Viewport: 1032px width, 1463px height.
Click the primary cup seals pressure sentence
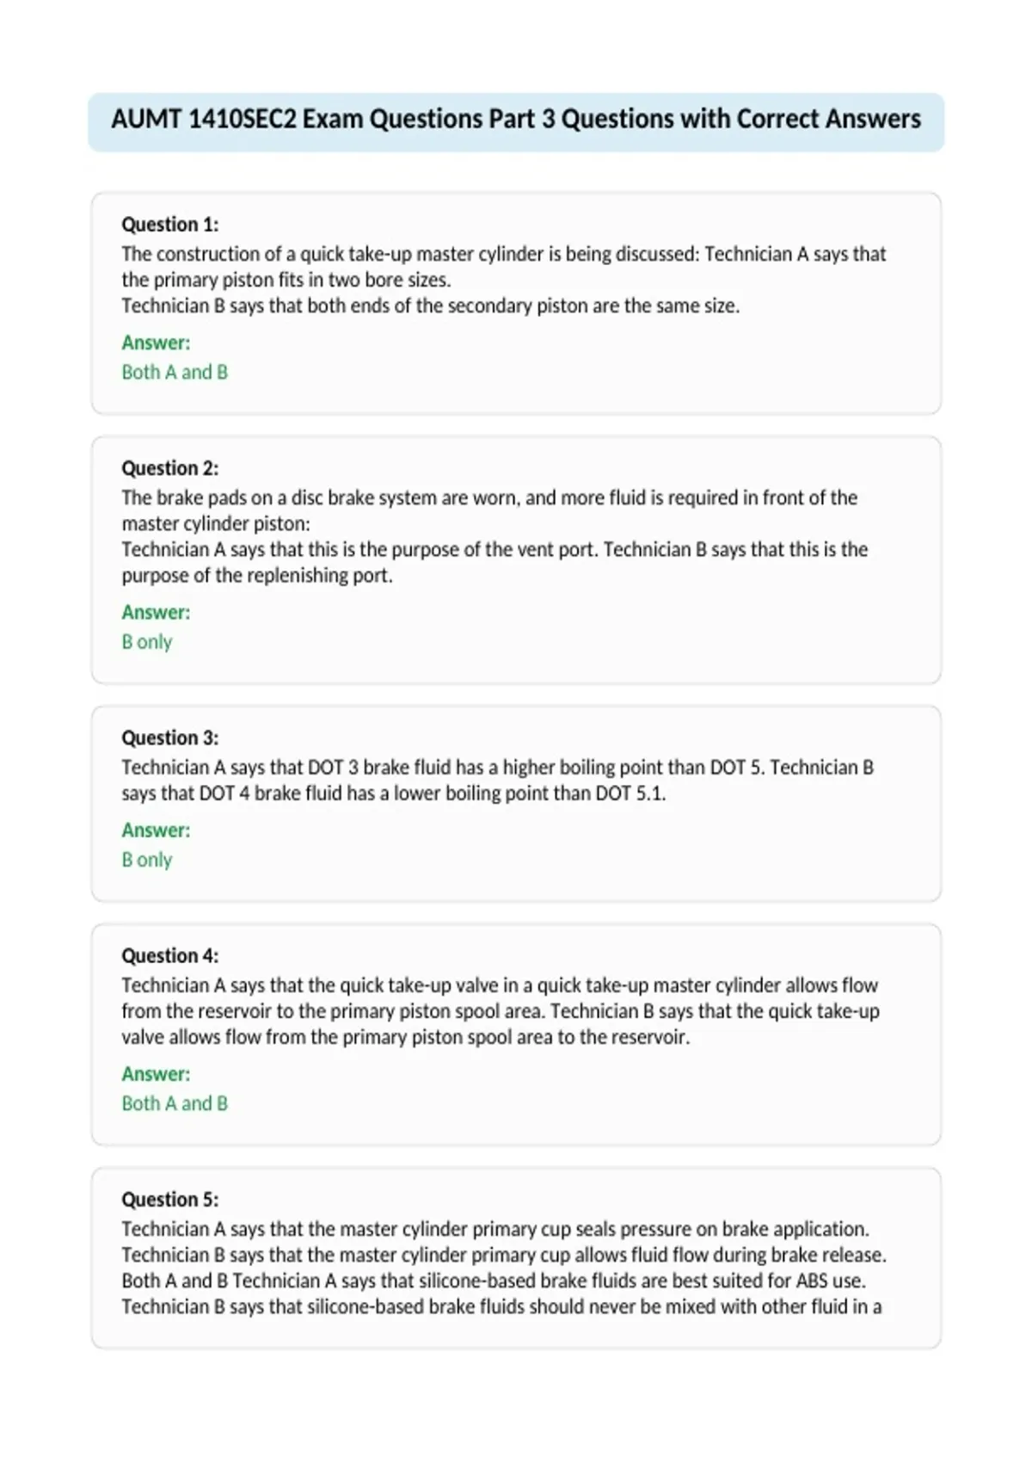pos(495,1229)
